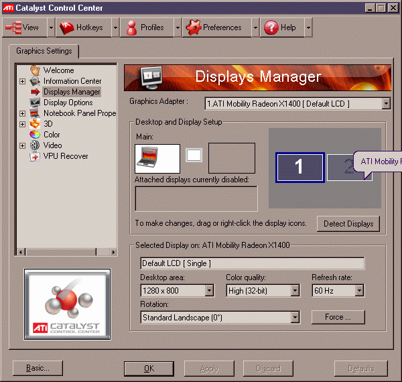Click the Display Options monitor icon

pos(35,103)
